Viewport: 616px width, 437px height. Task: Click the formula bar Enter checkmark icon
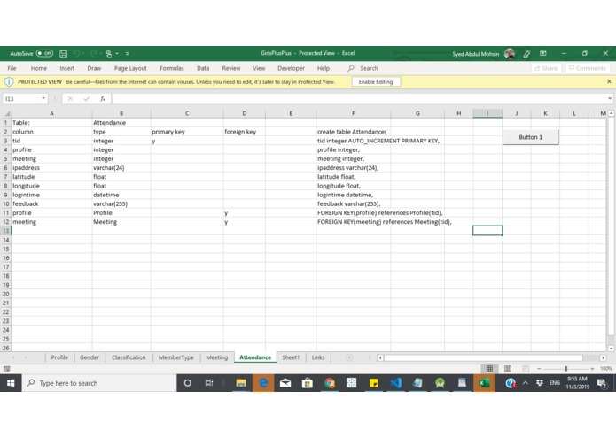point(87,98)
